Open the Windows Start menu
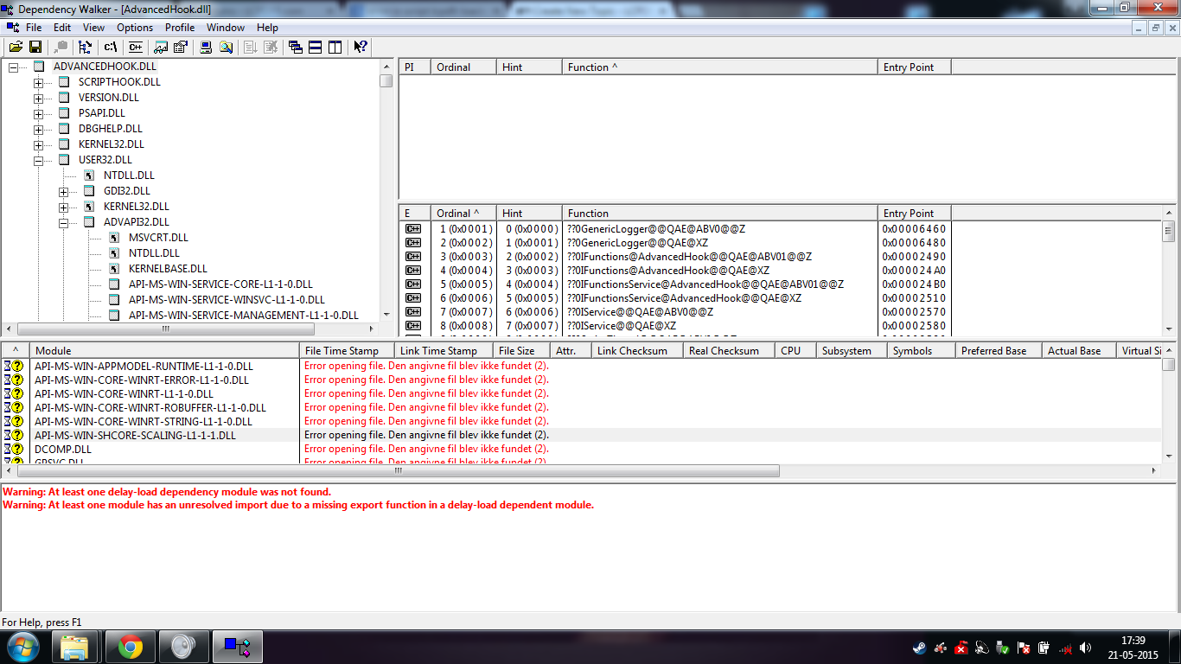Screen dimensions: 1181x664 [22, 647]
